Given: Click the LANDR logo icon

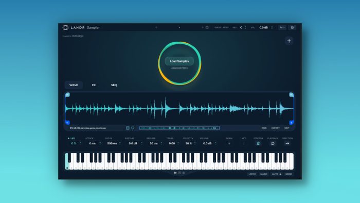Looking at the screenshot, I should (65, 28).
